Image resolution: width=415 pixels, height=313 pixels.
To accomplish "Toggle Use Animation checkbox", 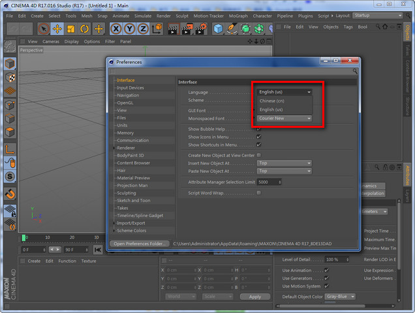I will pos(326,270).
